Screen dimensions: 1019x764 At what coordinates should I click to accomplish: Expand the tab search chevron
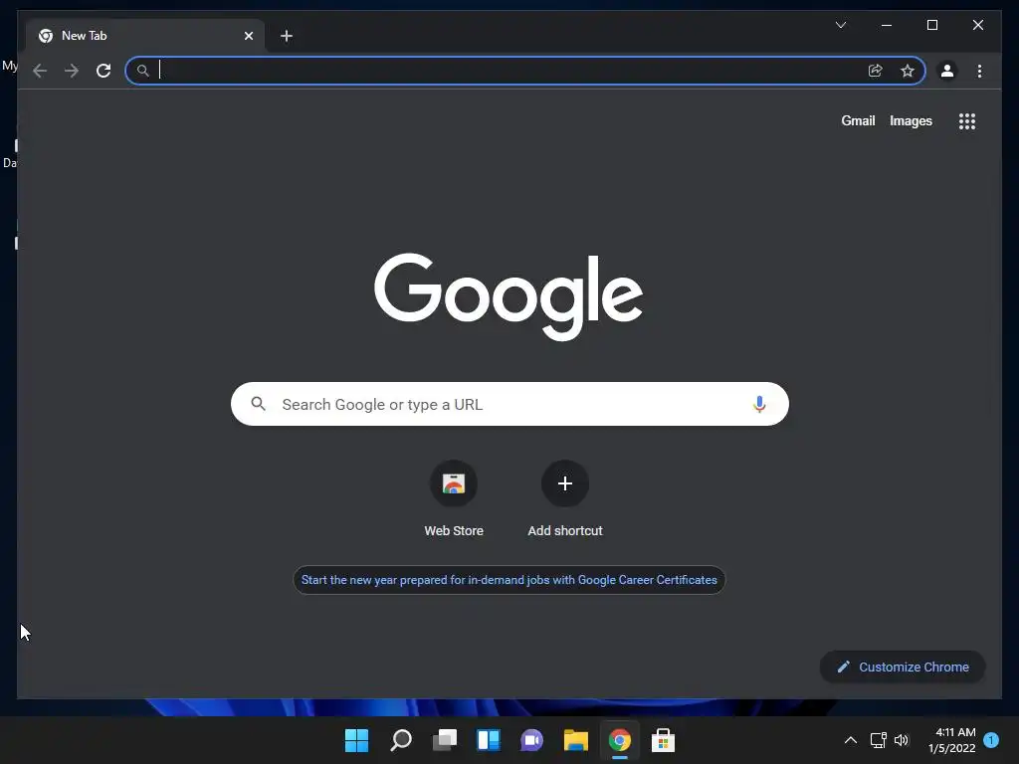(840, 25)
